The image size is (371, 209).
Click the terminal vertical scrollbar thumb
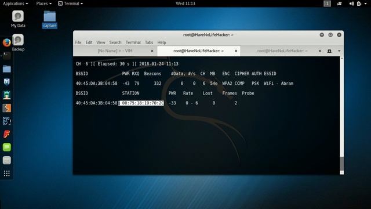click(x=341, y=164)
